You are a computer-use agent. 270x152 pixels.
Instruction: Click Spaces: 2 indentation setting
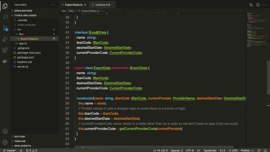177,150
